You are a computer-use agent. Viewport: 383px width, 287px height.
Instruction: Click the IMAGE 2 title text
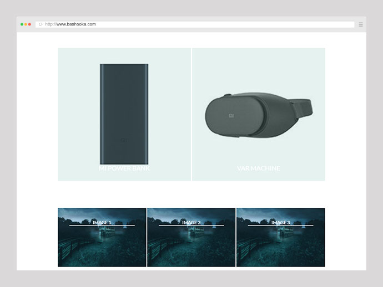[x=191, y=222]
